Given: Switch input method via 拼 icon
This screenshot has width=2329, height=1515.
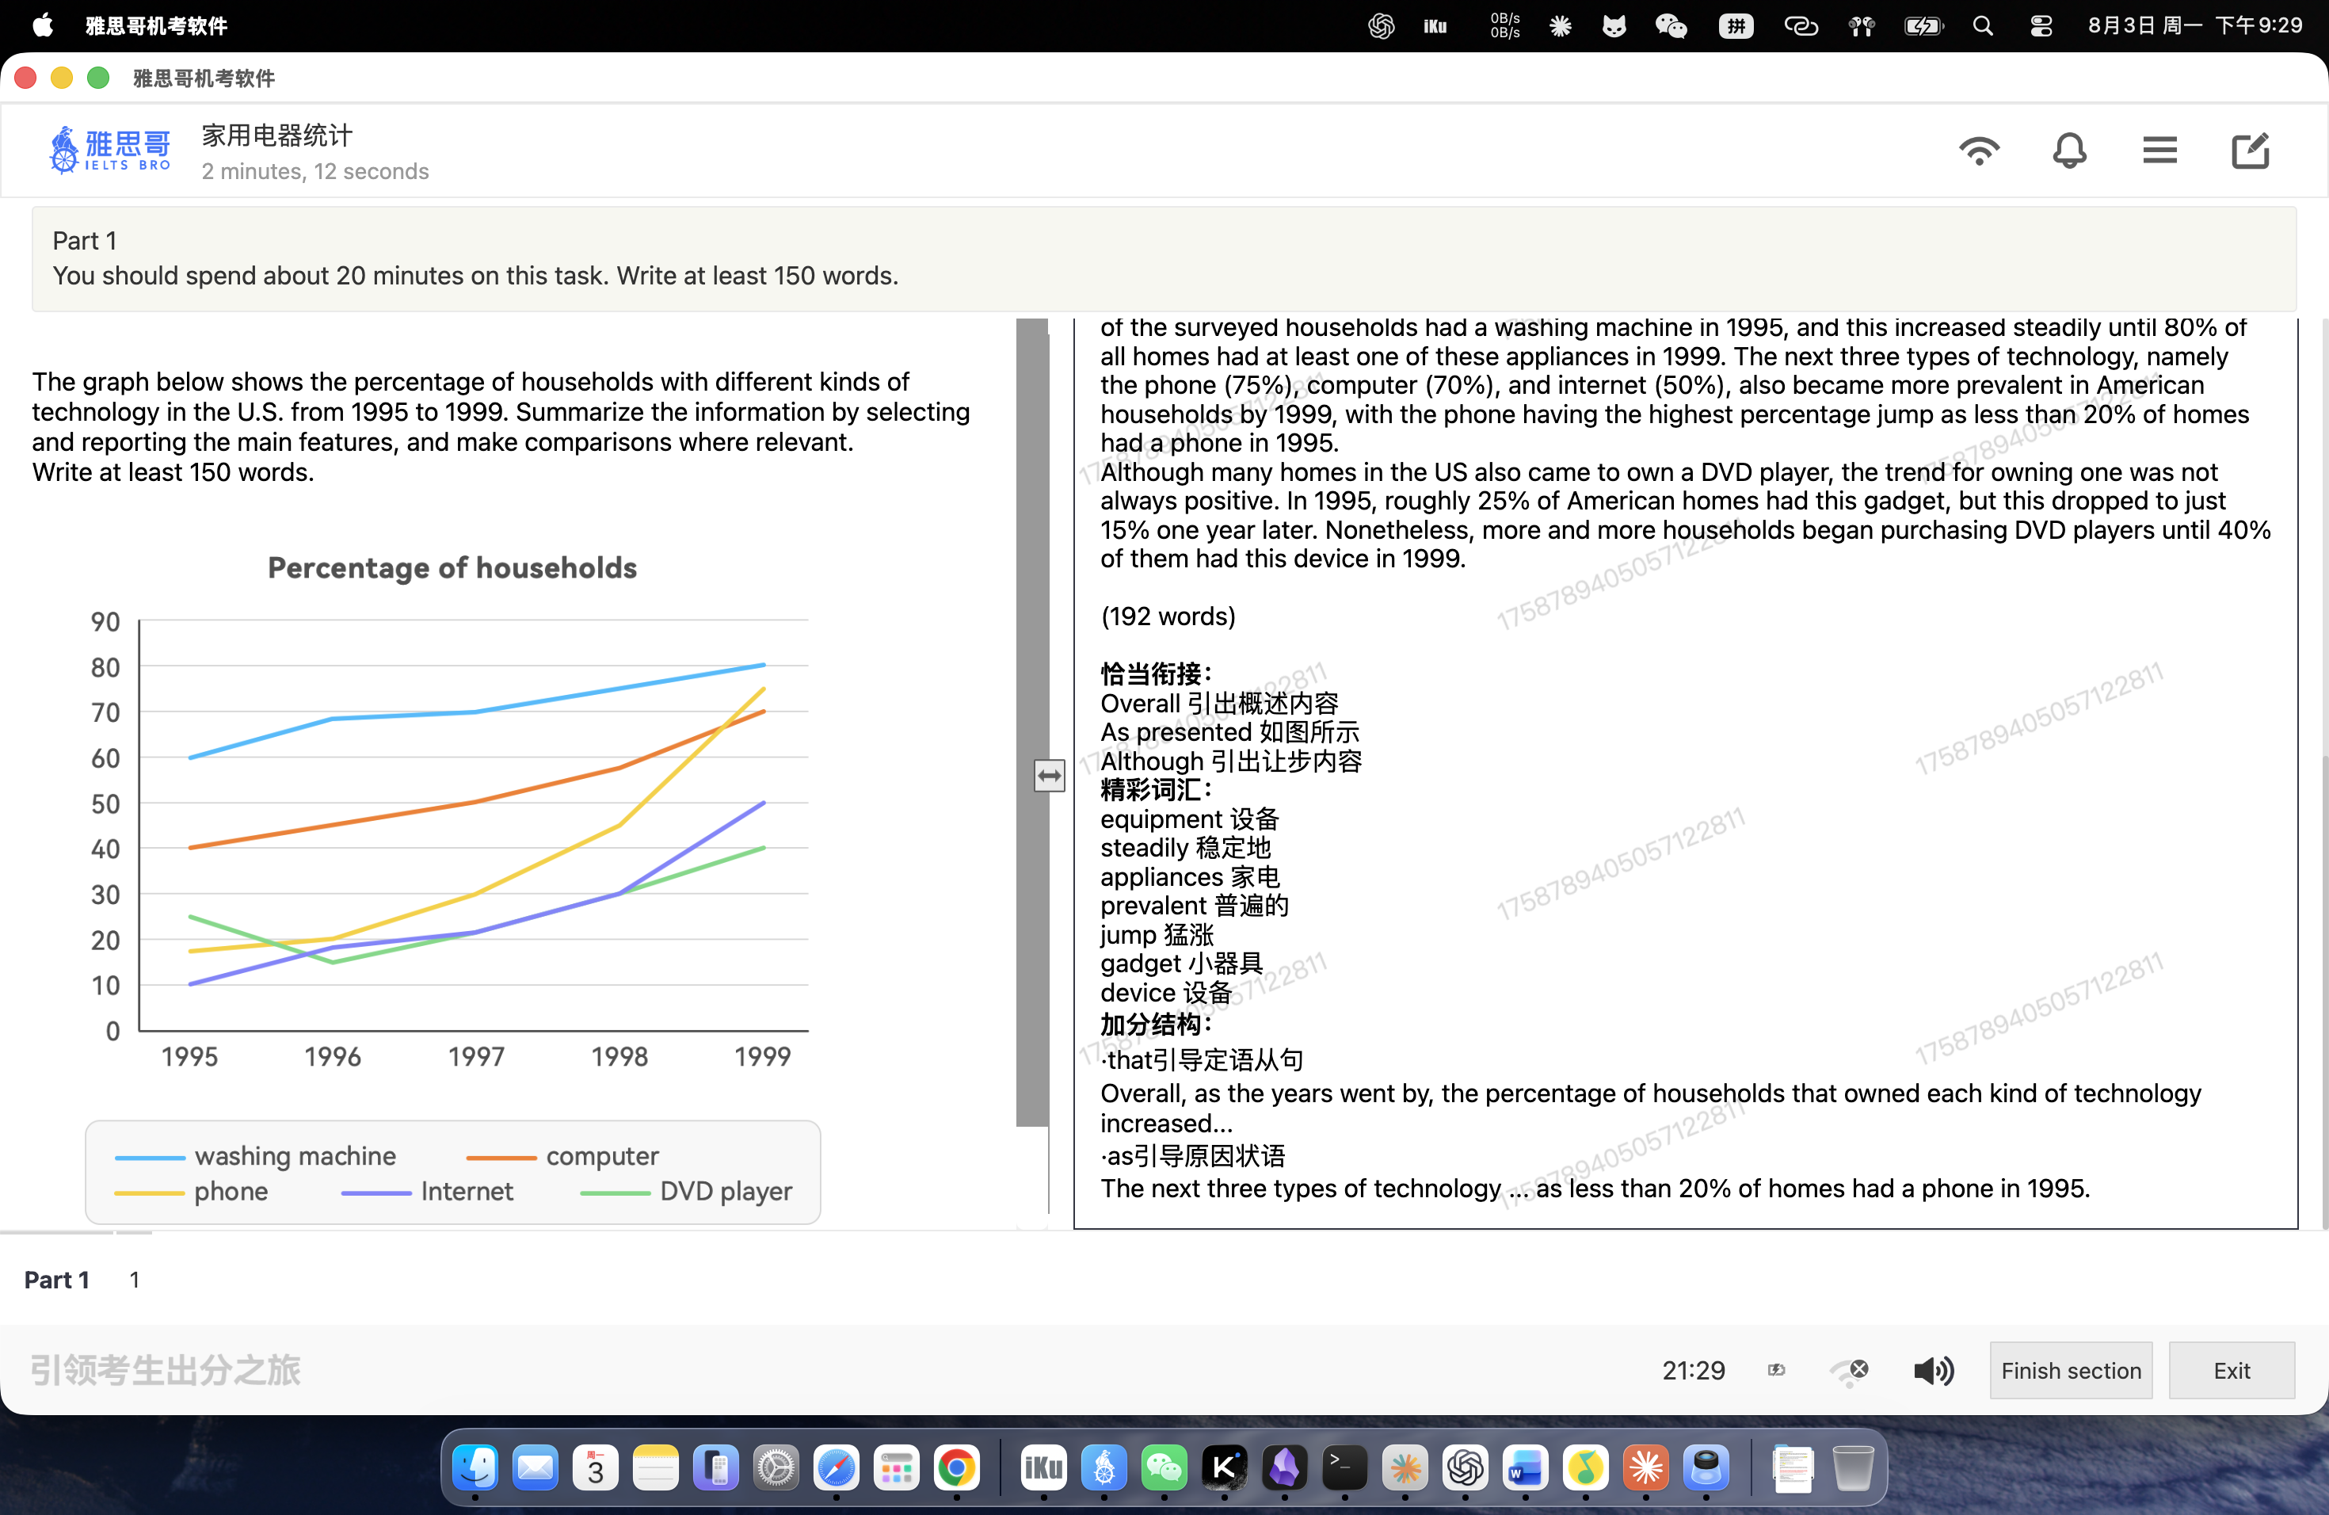Looking at the screenshot, I should [x=1736, y=25].
